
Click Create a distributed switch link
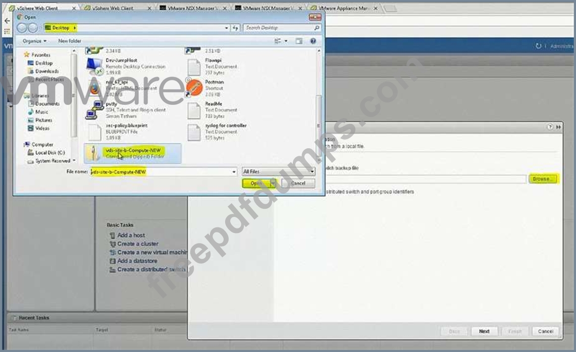click(151, 269)
